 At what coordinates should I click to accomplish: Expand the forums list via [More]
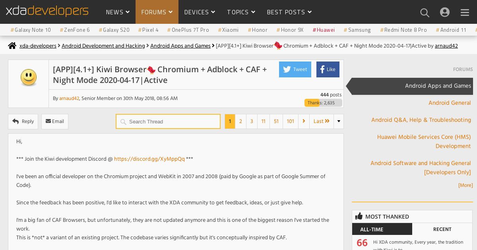tap(465, 185)
